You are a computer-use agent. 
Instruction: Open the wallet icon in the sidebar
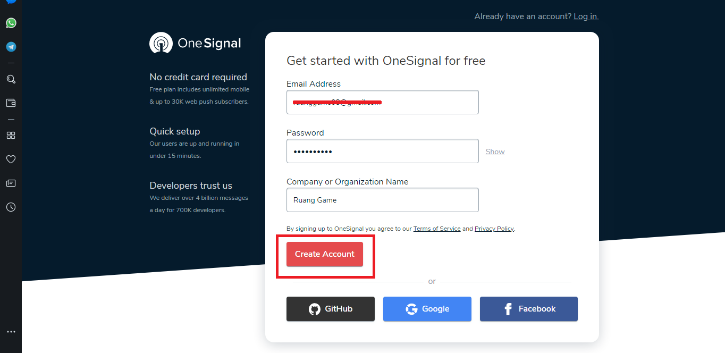tap(11, 103)
